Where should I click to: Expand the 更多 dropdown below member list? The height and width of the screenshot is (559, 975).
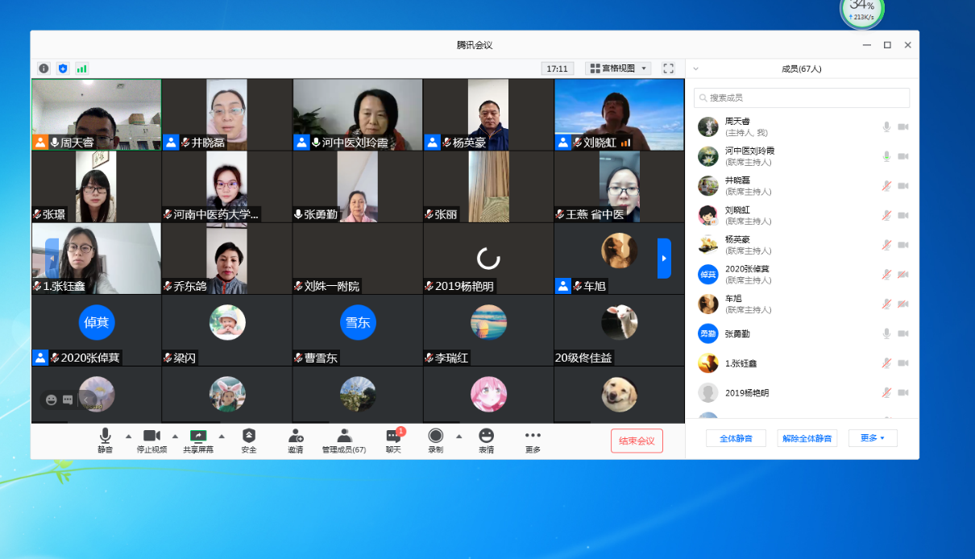[x=873, y=438]
